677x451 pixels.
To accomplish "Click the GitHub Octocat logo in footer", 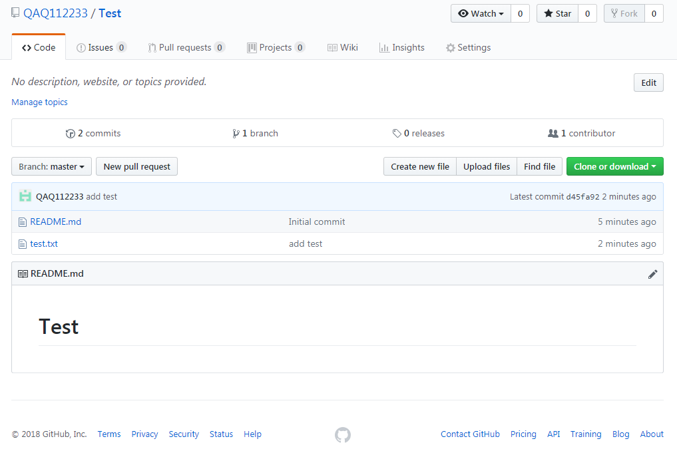I will coord(342,435).
